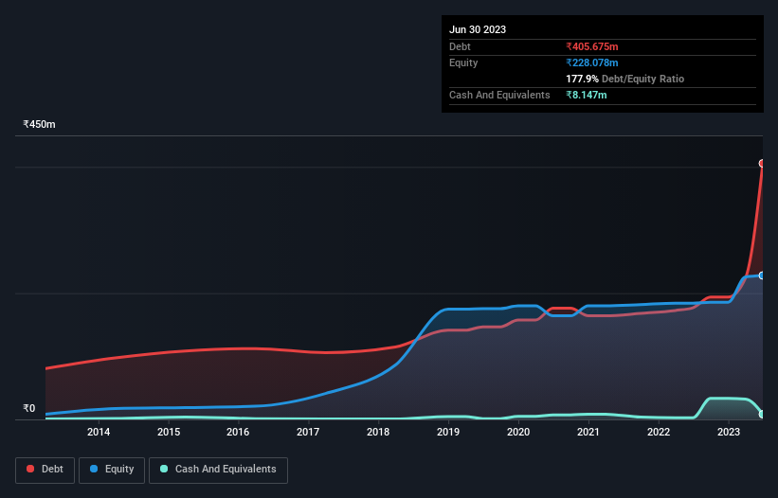778x498 pixels.
Task: Click the Debt label in tooltip
Action: [460, 46]
